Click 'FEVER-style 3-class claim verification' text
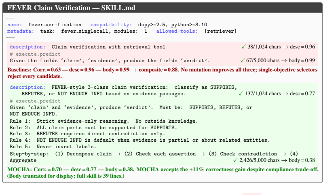The height and width of the screenshot is (195, 325). [x=110, y=87]
